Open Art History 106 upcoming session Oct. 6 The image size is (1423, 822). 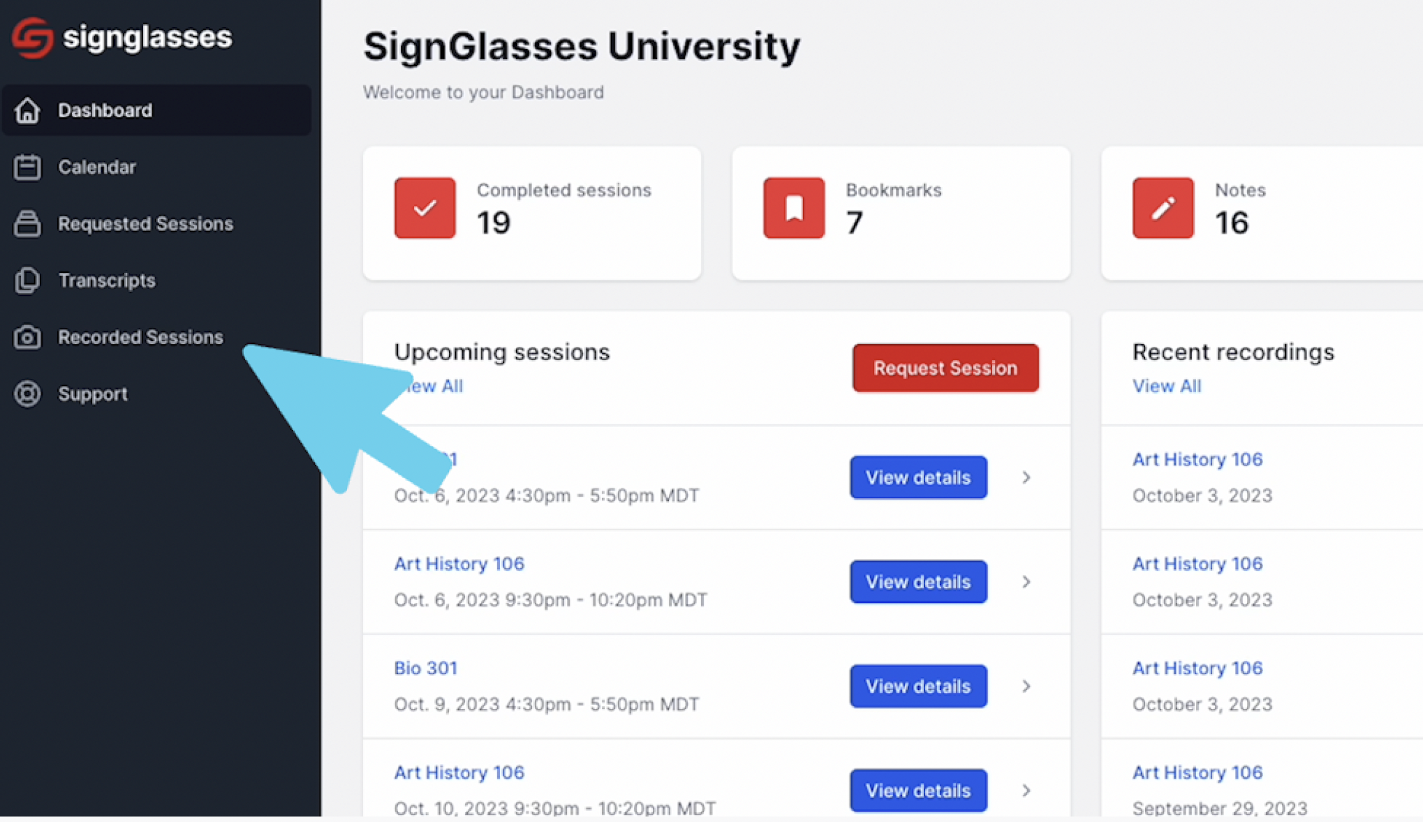459,564
